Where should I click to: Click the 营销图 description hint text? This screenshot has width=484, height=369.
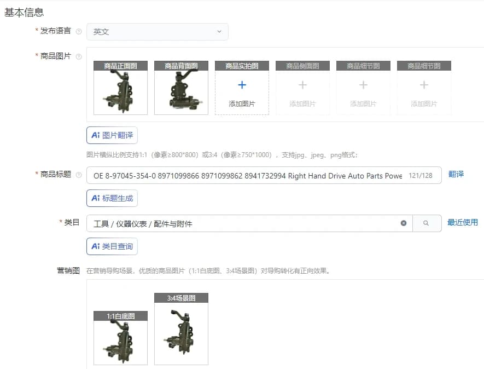[x=208, y=271]
